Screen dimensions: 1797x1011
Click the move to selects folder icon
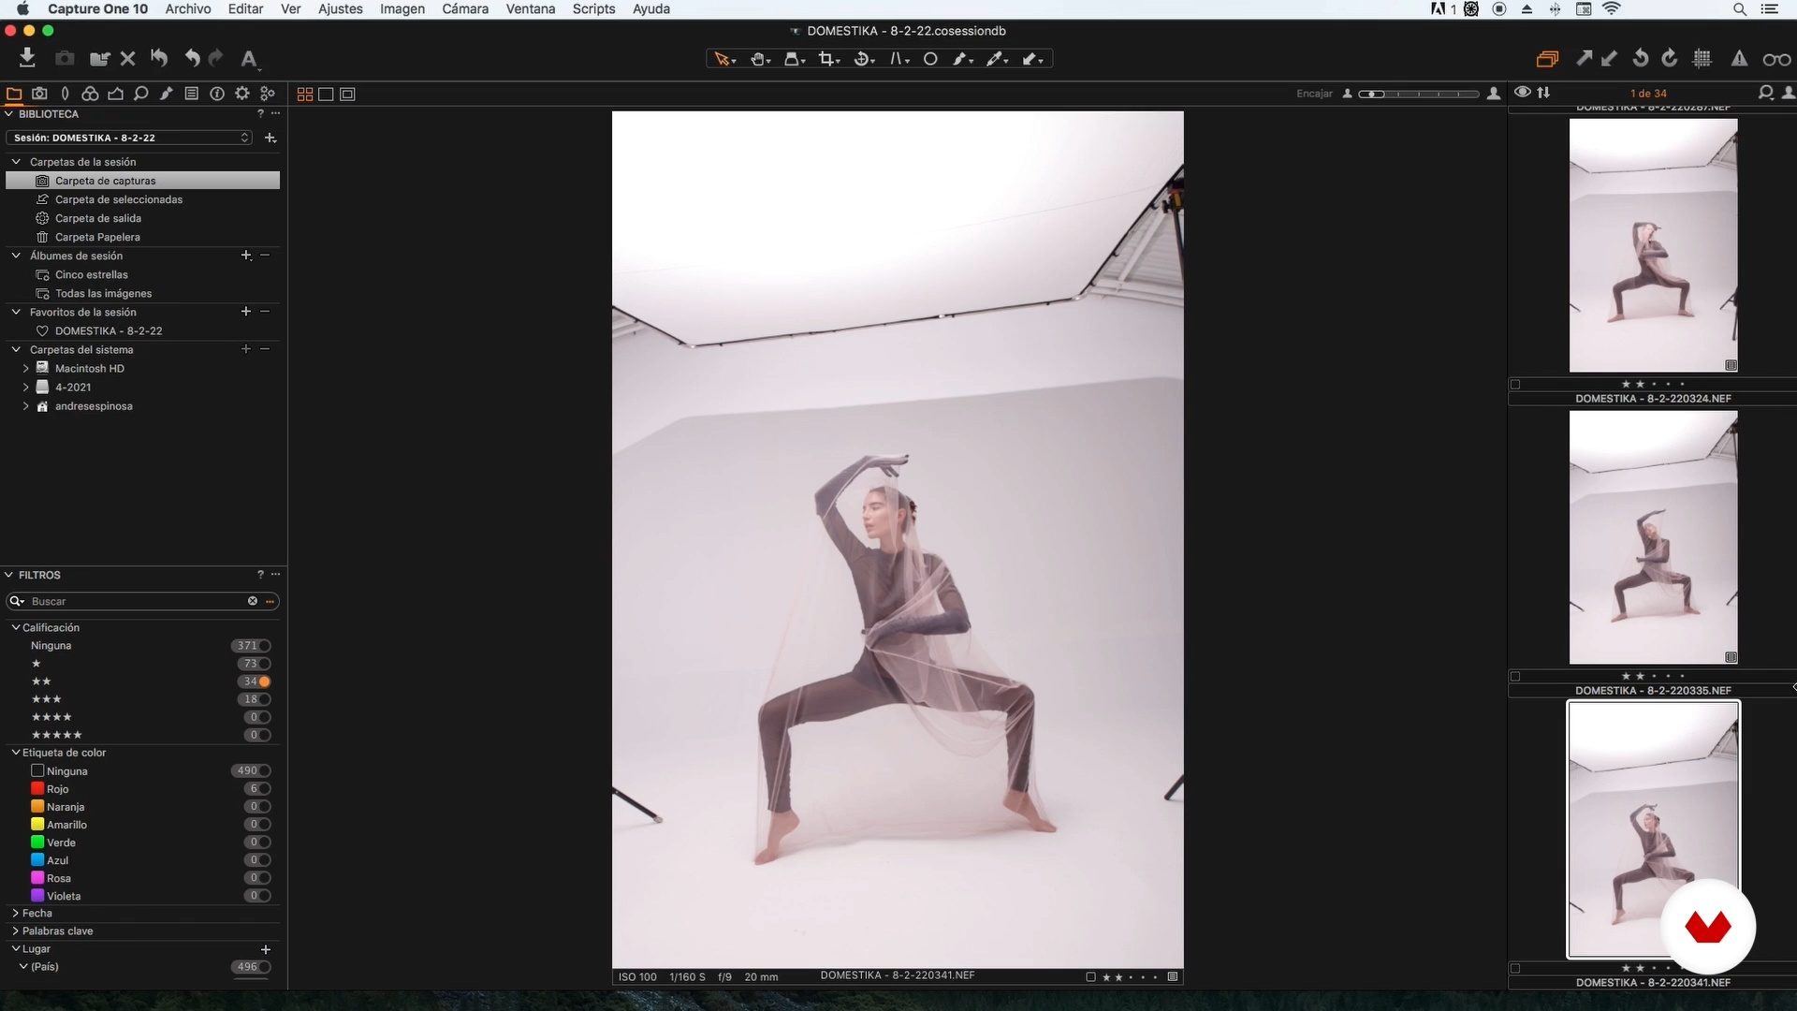[99, 58]
